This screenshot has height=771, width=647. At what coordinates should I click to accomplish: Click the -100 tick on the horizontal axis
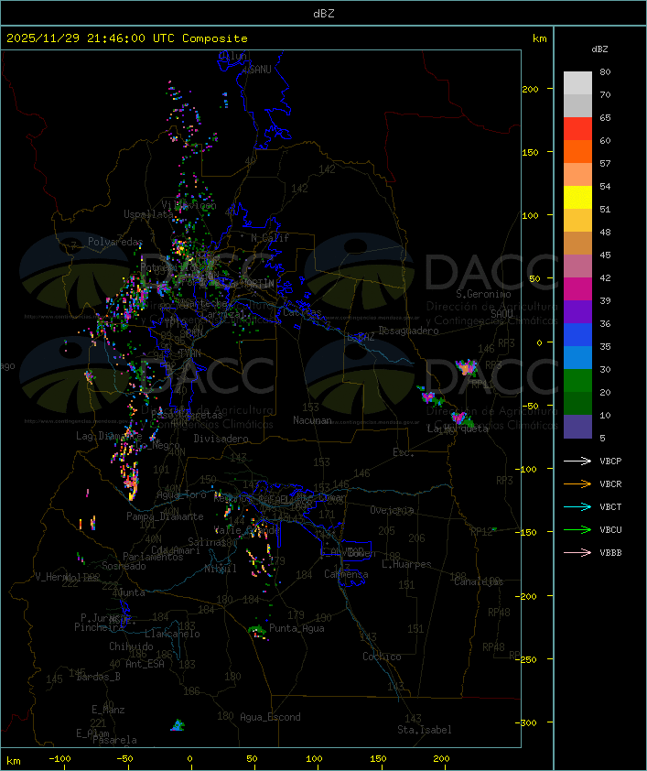(x=59, y=759)
